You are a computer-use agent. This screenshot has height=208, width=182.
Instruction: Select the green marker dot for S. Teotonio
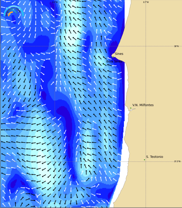[144, 160]
